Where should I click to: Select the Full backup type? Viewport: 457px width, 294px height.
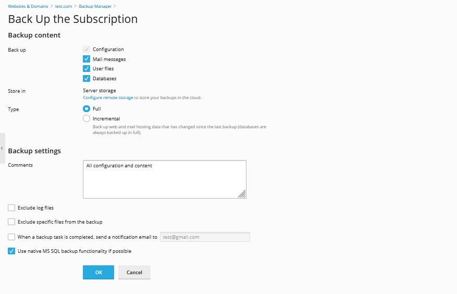pos(87,109)
